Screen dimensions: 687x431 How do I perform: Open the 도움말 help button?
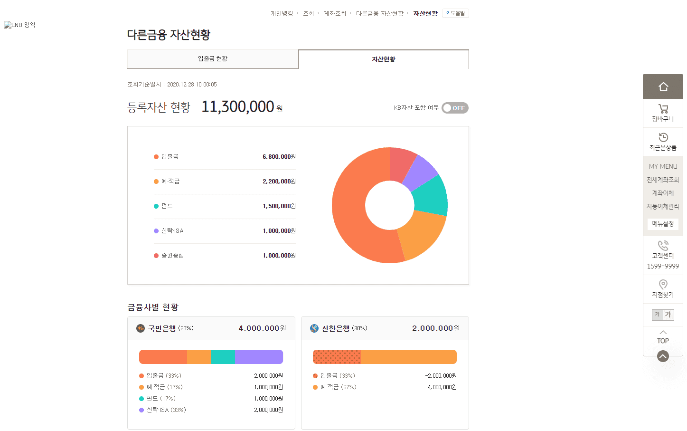point(456,13)
